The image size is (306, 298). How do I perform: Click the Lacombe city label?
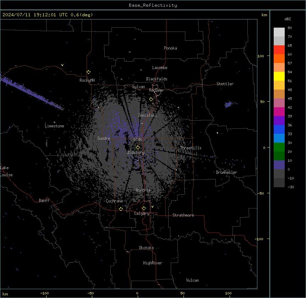(160, 68)
